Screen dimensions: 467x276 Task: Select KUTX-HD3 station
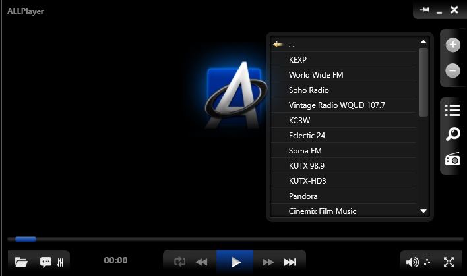coord(344,181)
